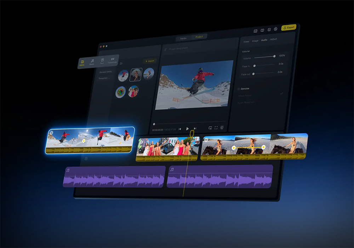Screen dimensions: 354x248
Task: Open the media sort list icon
Action: pos(121,64)
